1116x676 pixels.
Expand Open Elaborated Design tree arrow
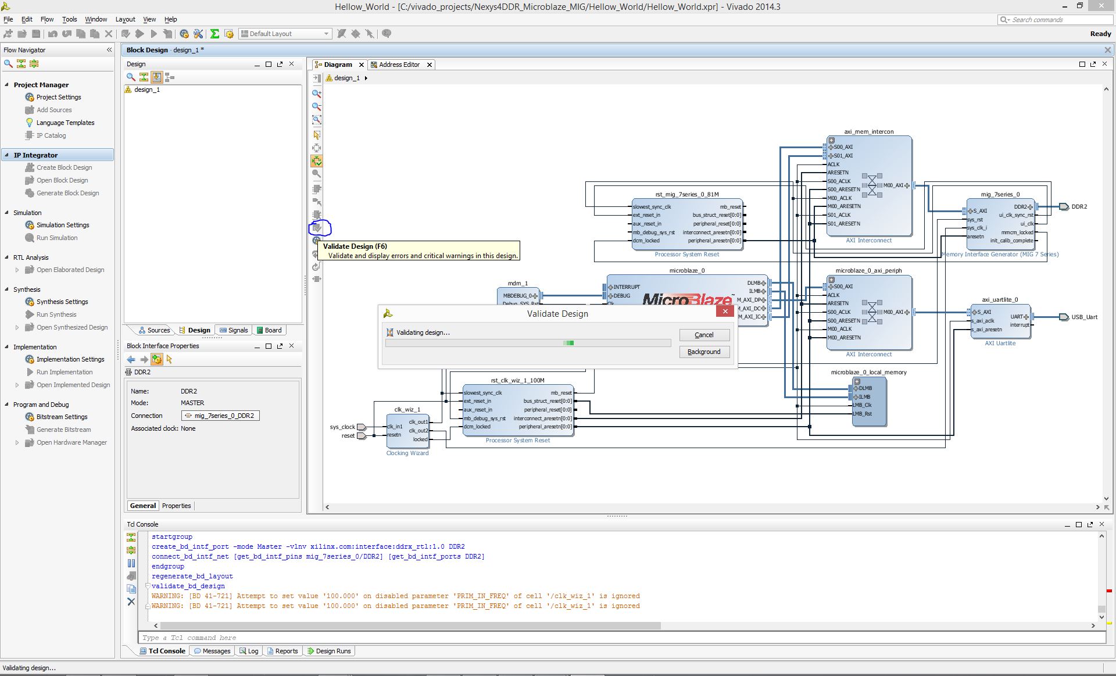[17, 270]
